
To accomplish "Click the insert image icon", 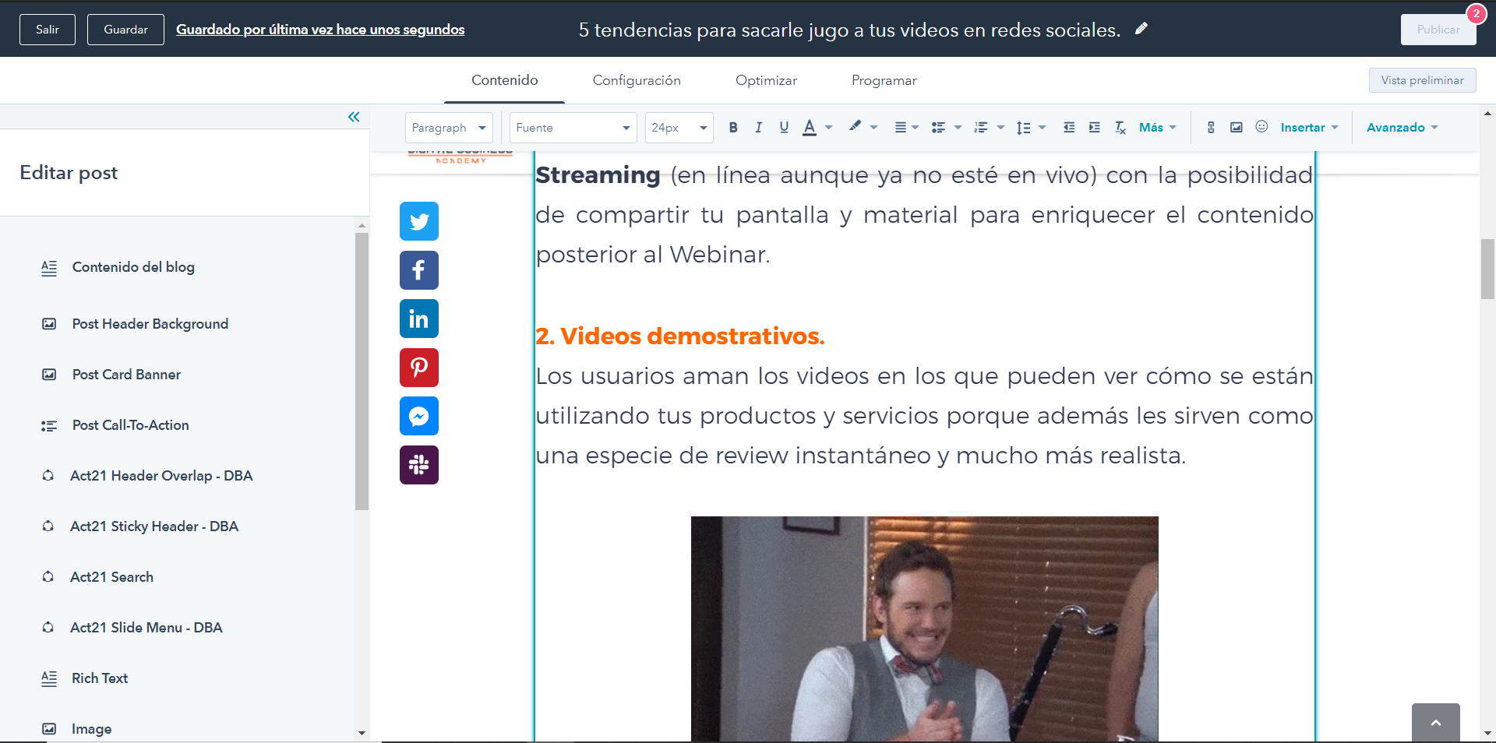I will click(x=1237, y=128).
